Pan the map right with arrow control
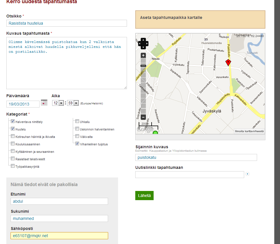This screenshot has height=244, width=280. [147, 44]
